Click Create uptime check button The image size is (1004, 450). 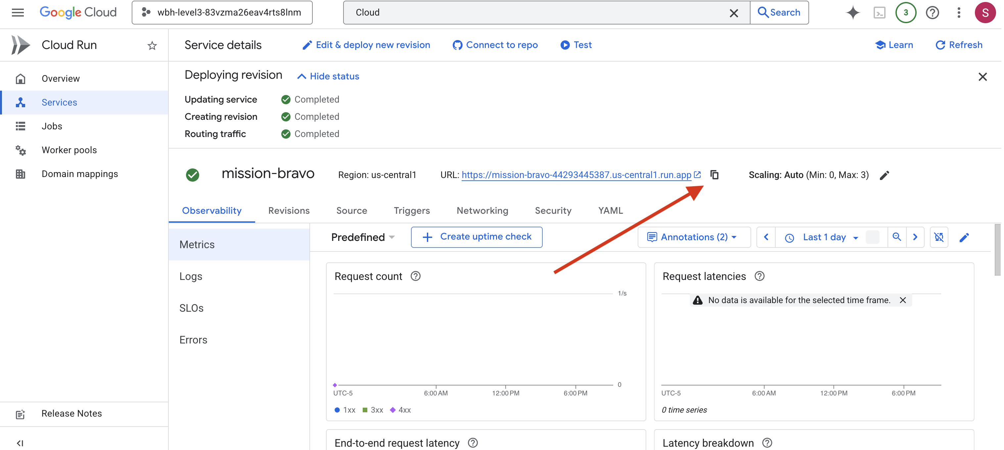click(476, 237)
